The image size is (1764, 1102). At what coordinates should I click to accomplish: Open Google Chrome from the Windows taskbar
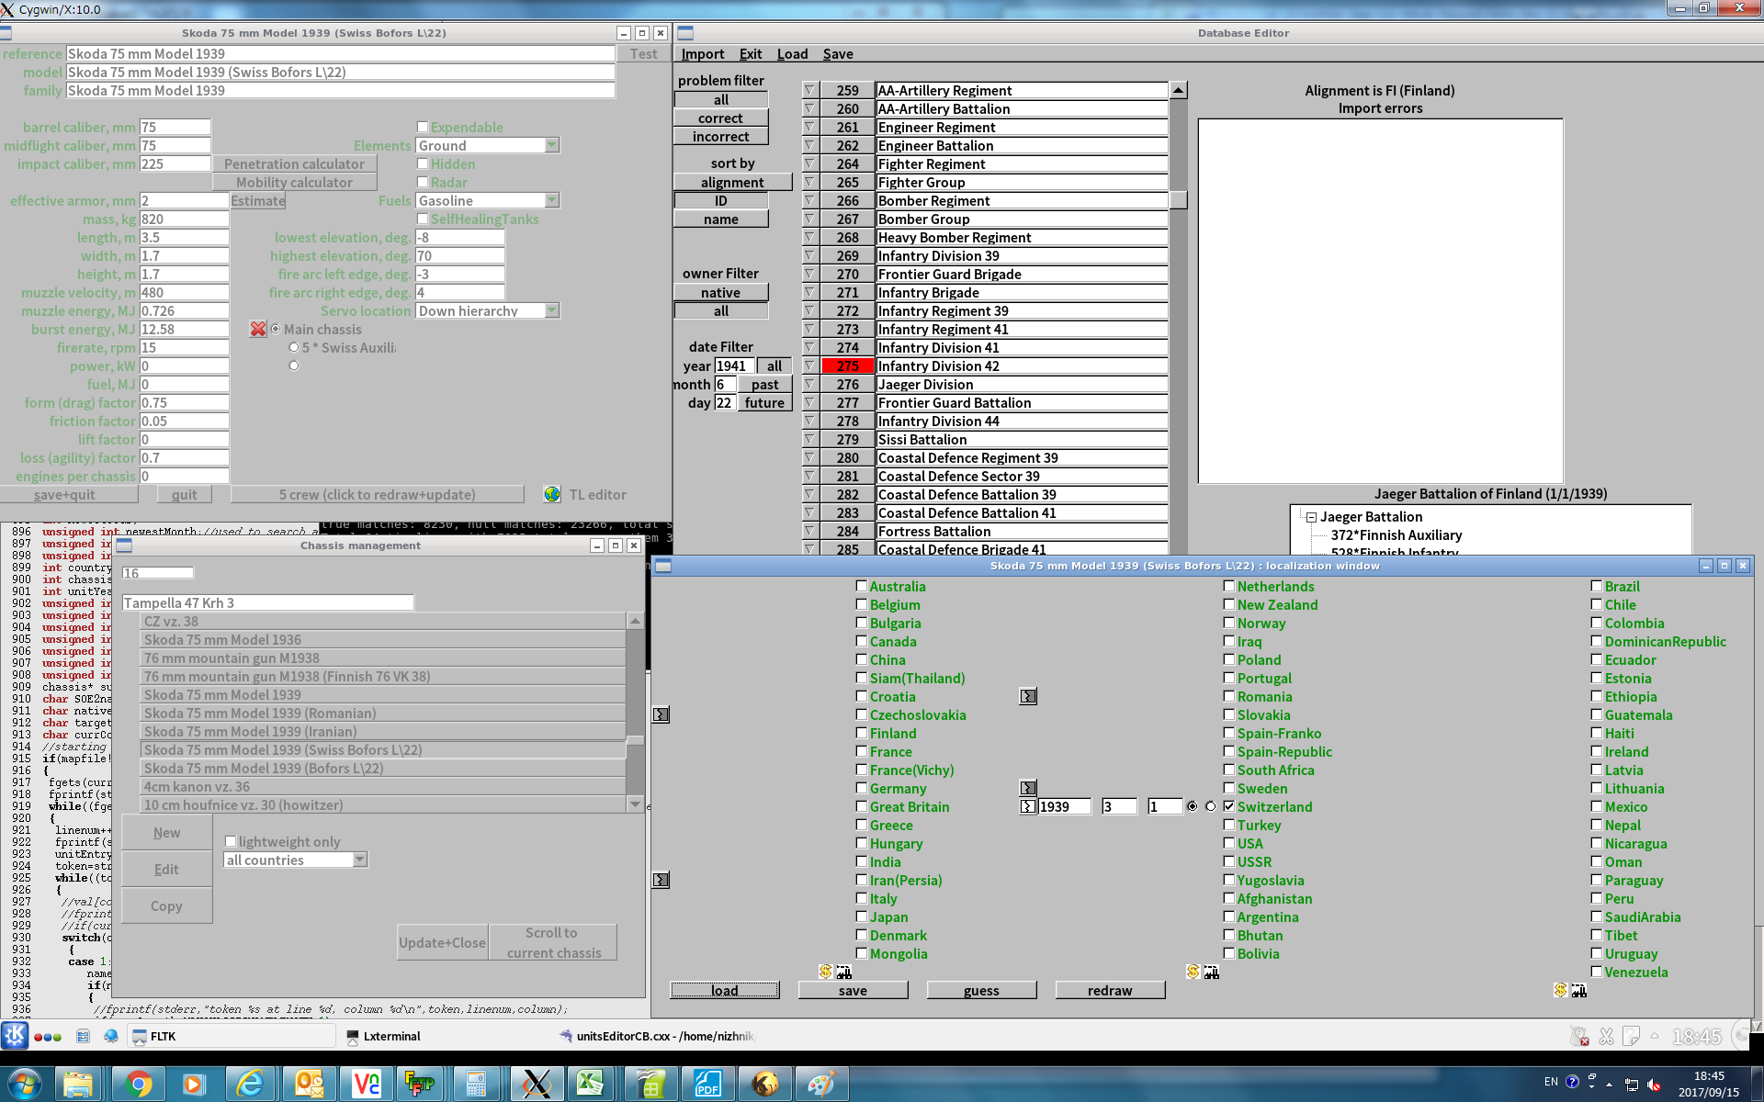138,1085
